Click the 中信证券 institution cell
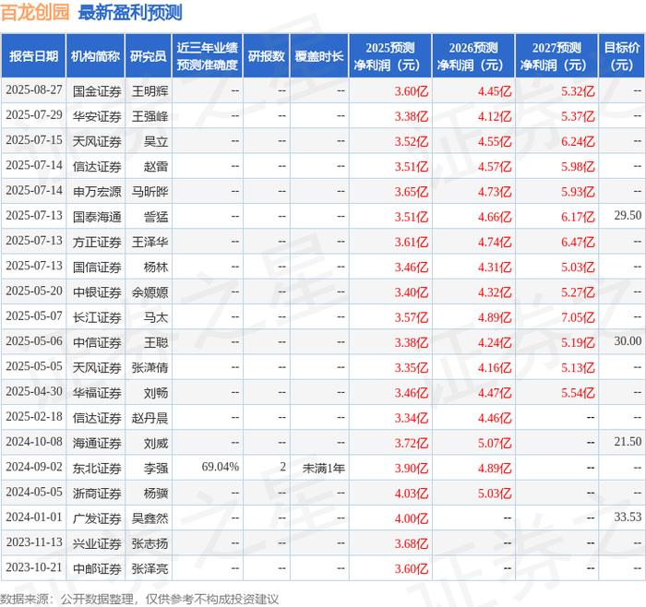Viewport: 646px width, 607px height. [x=97, y=342]
